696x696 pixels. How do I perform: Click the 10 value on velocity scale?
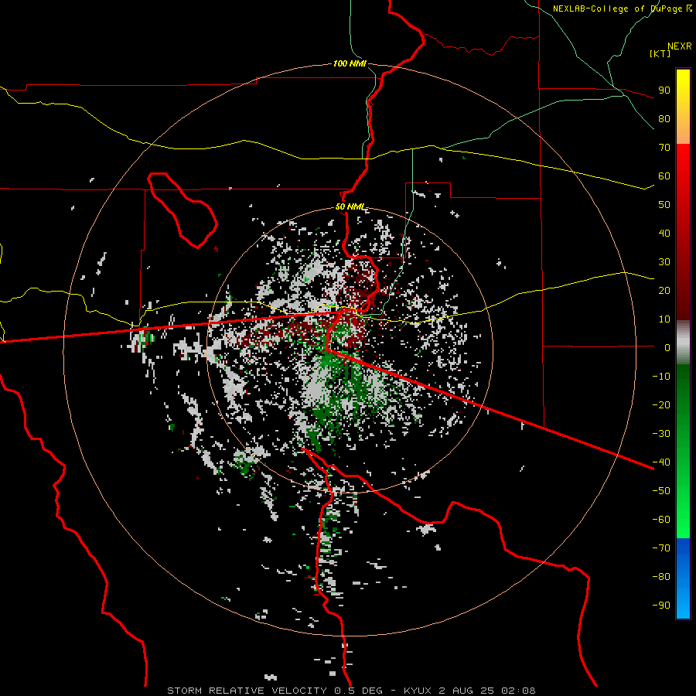[x=664, y=319]
